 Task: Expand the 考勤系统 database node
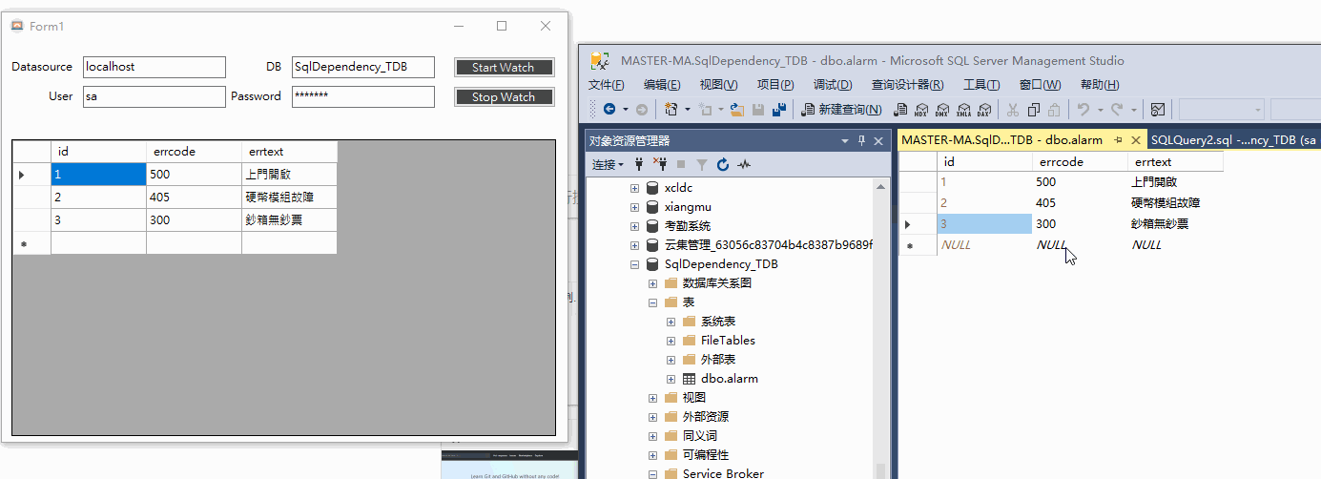coord(635,226)
